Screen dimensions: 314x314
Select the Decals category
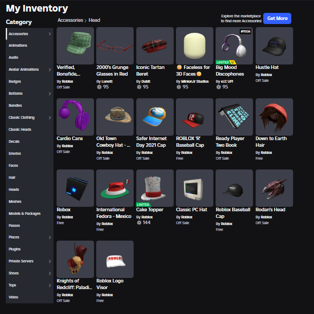(x=30, y=141)
